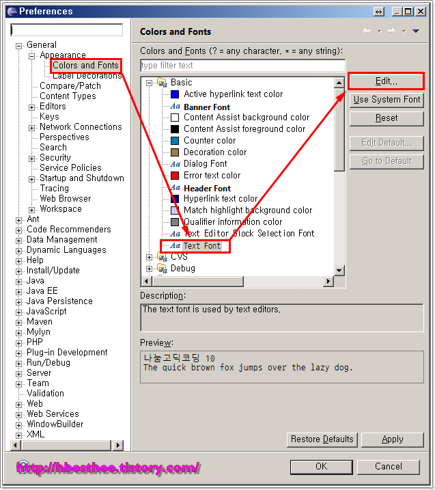
Task: Click font list scroll up arrow
Action: coord(339,83)
